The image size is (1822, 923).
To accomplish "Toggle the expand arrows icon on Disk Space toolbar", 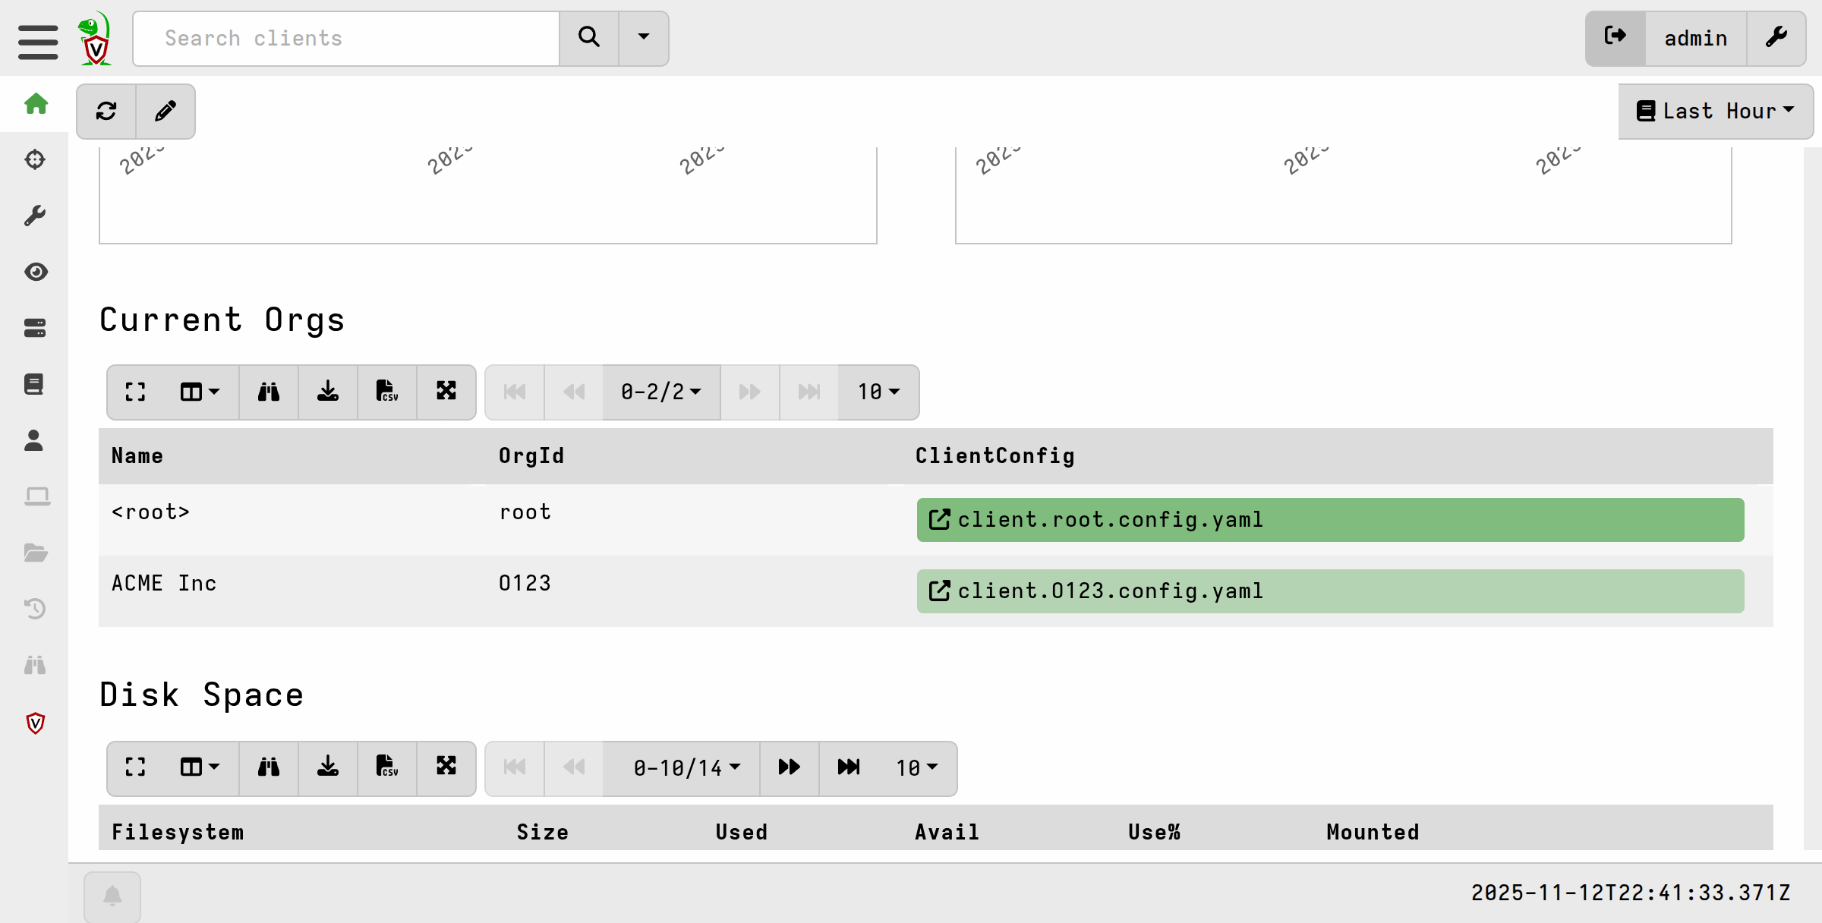I will [446, 768].
